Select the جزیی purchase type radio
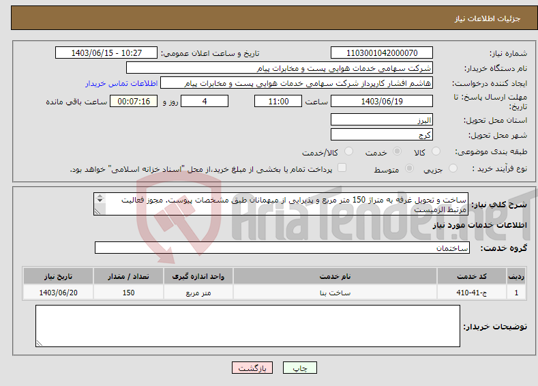538x386 pixels. point(453,168)
